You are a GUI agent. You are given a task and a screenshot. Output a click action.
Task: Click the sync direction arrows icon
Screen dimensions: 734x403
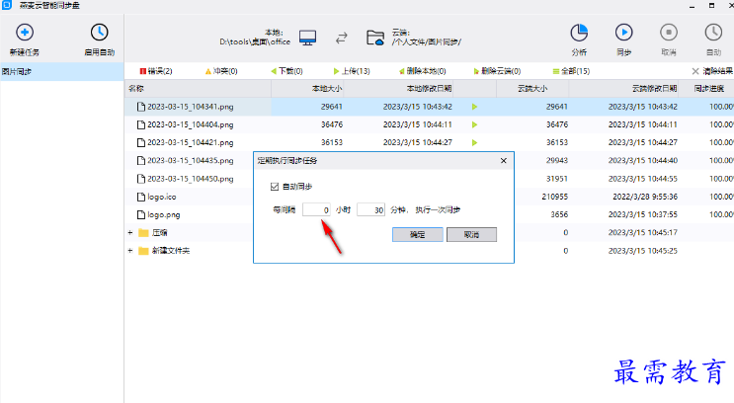342,38
